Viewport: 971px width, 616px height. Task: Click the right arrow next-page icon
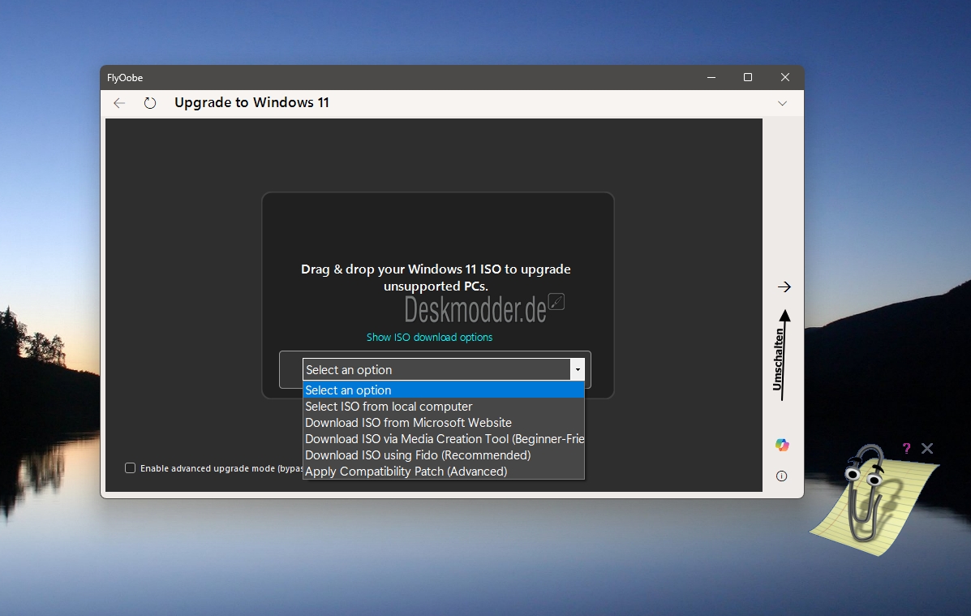coord(784,286)
